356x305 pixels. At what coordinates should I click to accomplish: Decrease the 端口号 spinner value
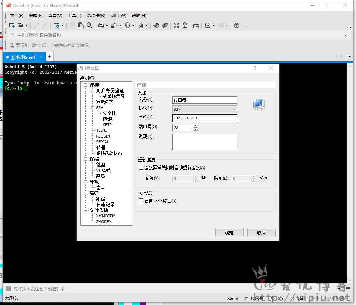[195, 129]
